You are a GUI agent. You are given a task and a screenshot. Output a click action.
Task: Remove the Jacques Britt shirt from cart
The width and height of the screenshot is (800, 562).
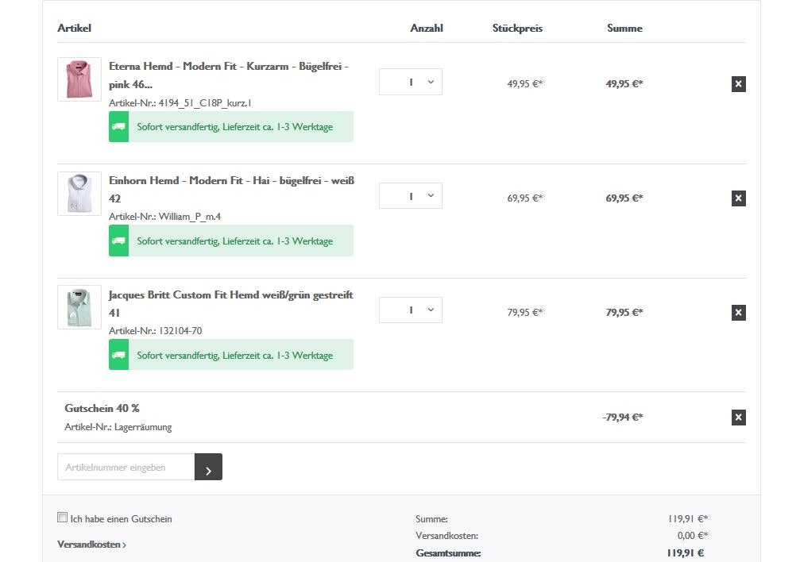click(x=738, y=313)
